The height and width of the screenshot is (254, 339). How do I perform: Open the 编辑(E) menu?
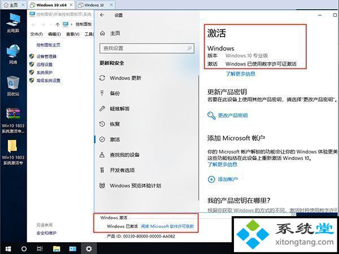54,34
